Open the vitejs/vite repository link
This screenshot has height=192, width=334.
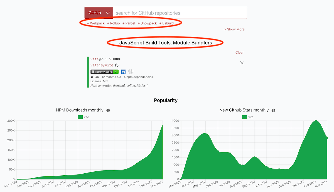tap(102, 65)
